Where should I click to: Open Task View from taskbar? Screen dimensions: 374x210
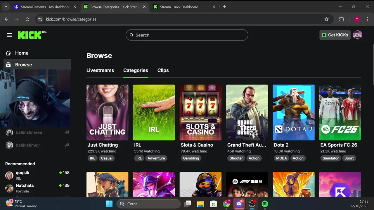tap(188, 204)
